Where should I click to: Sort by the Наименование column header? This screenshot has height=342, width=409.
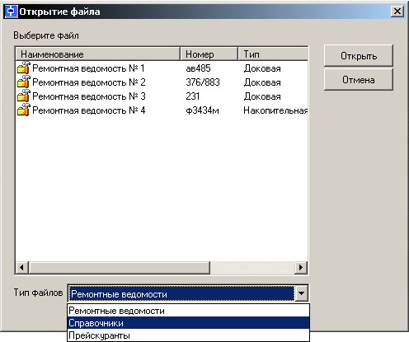point(98,54)
